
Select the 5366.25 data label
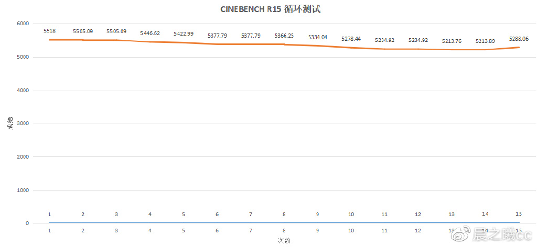[x=284, y=36]
